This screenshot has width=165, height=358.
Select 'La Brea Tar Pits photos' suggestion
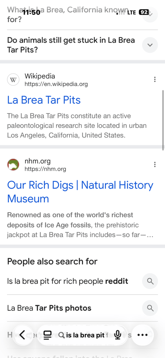coord(49,308)
